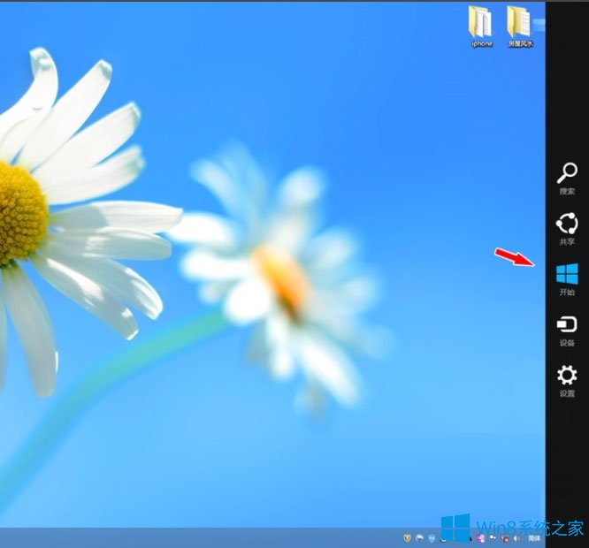
Task: Click the blue shield tray icon
Action: point(432,537)
